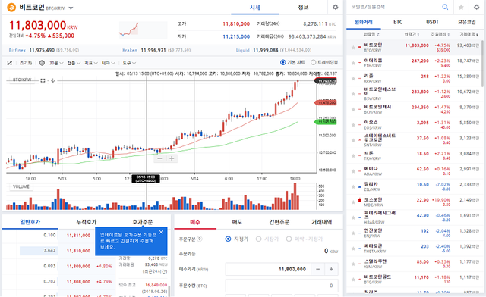Screen dimensions: 486x297
Task: Open the 테마 theme dropdown
Action: (108, 63)
